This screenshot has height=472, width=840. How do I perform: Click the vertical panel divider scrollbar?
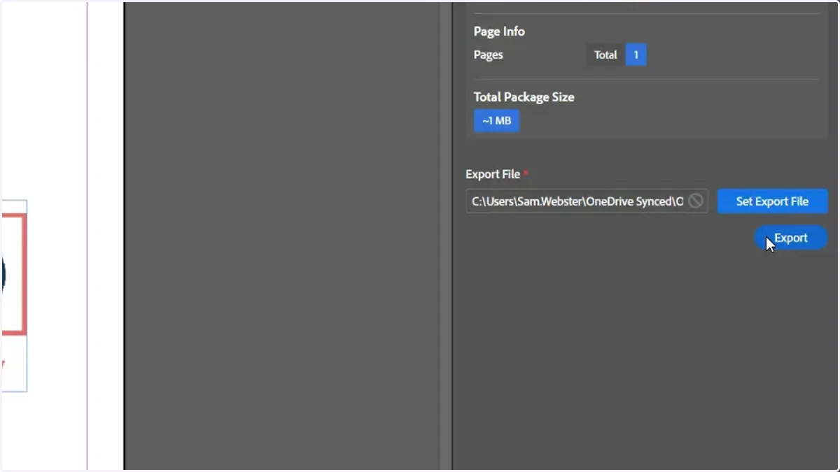(x=446, y=236)
